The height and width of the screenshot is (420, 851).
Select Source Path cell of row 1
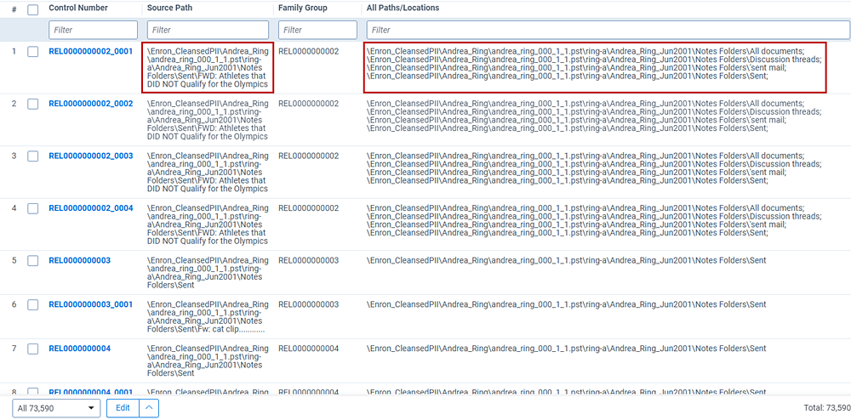(208, 68)
